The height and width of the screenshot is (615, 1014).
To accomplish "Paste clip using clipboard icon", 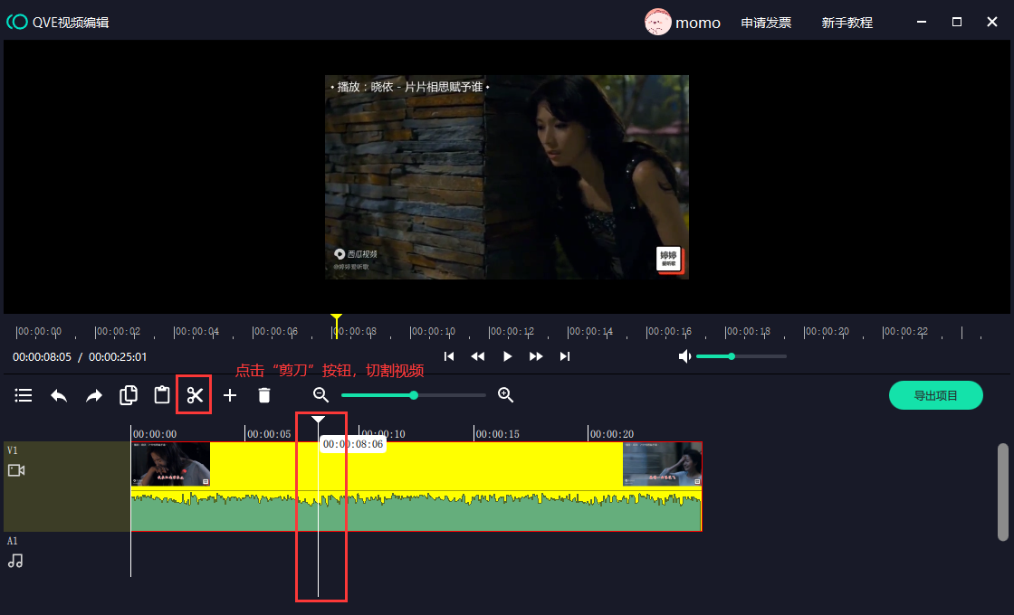I will (162, 395).
